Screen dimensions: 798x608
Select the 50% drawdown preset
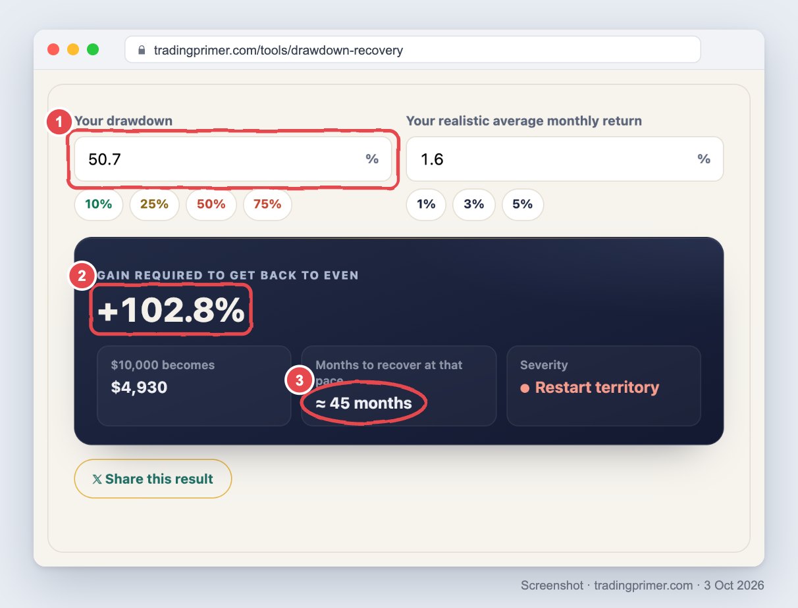211,204
